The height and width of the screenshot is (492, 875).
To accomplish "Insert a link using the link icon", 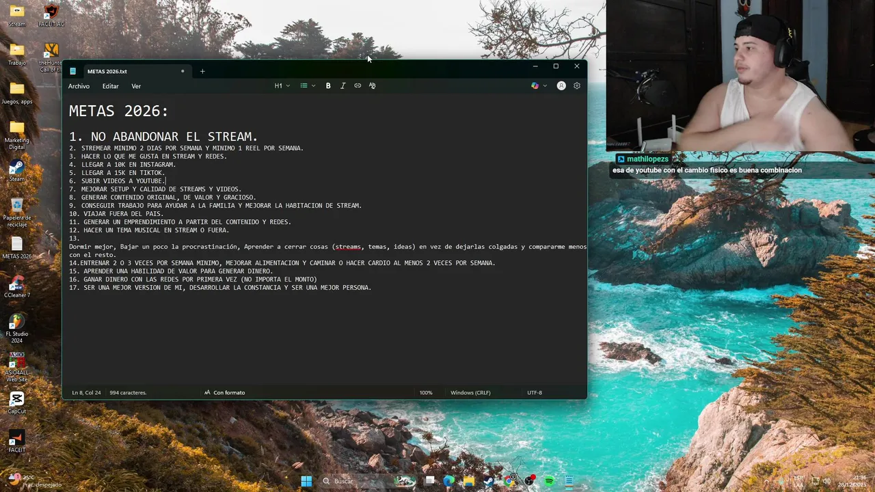I will point(358,85).
